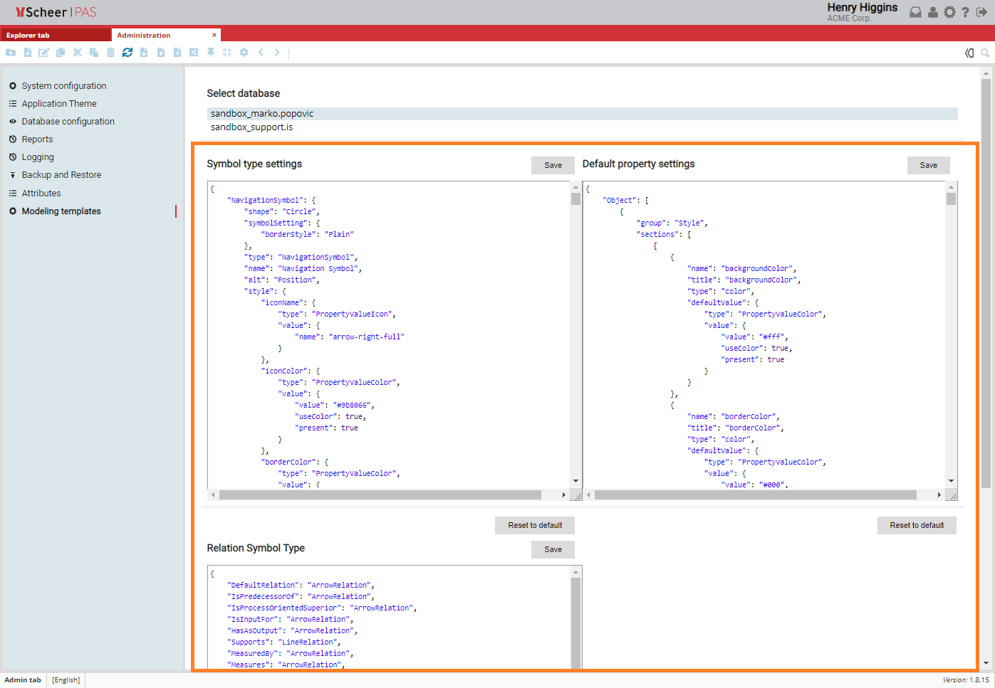Log out using the exit arrow icon

point(981,12)
